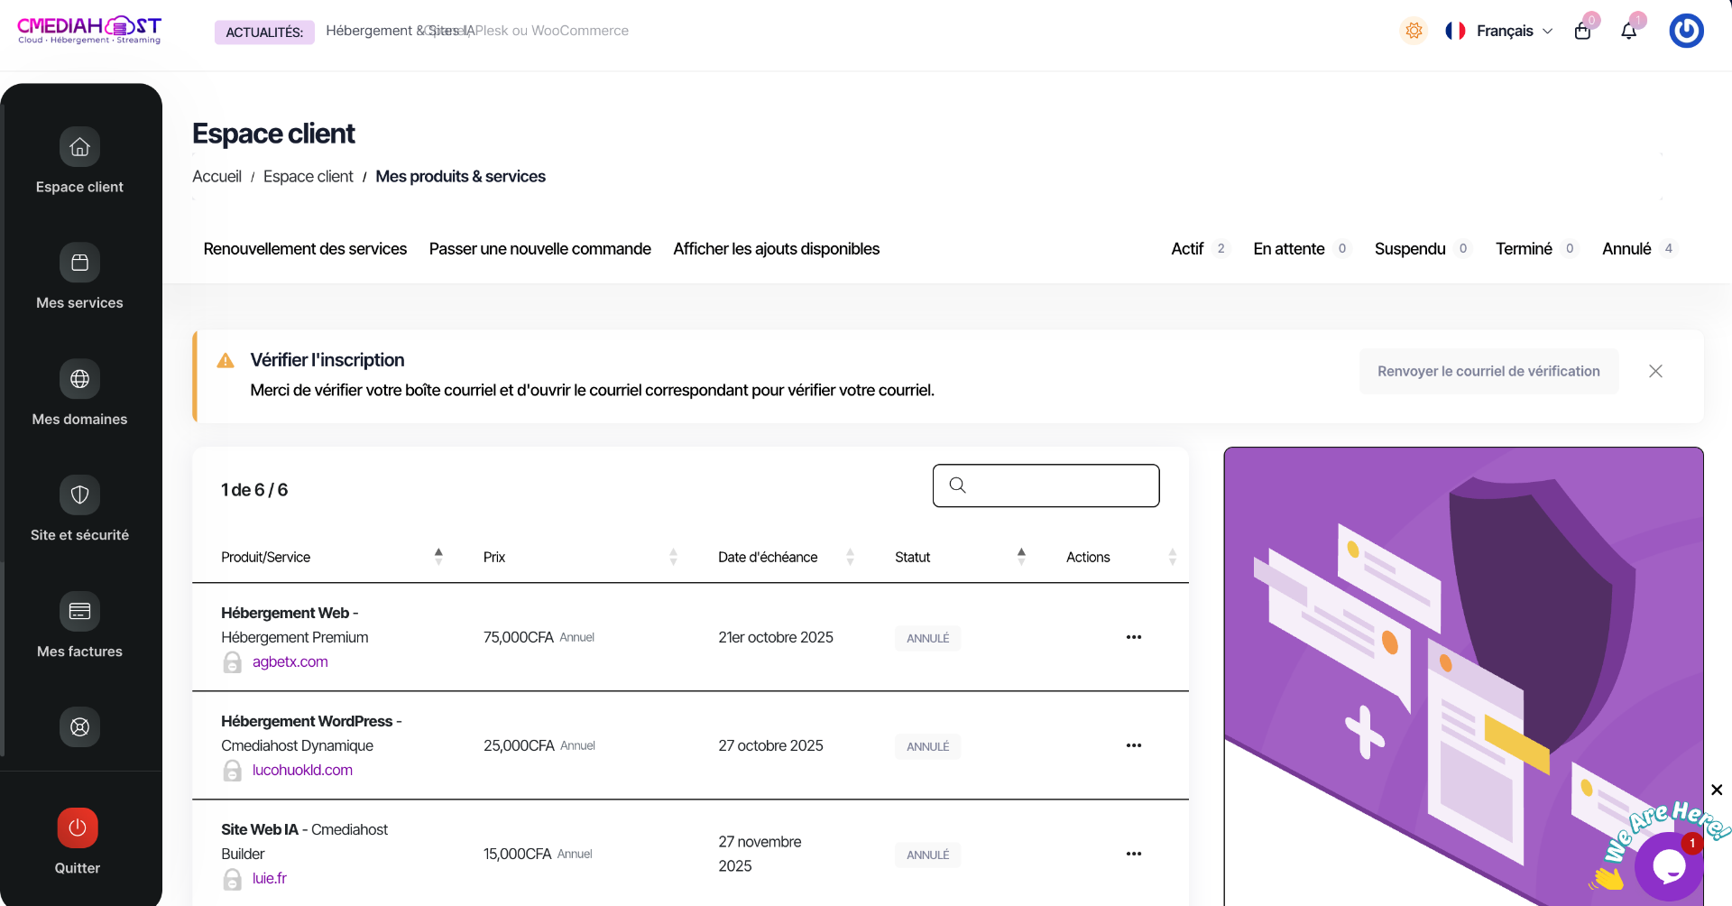Screen dimensions: 1732x906
Task: Click the purple security illustration banner
Action: [1463, 676]
